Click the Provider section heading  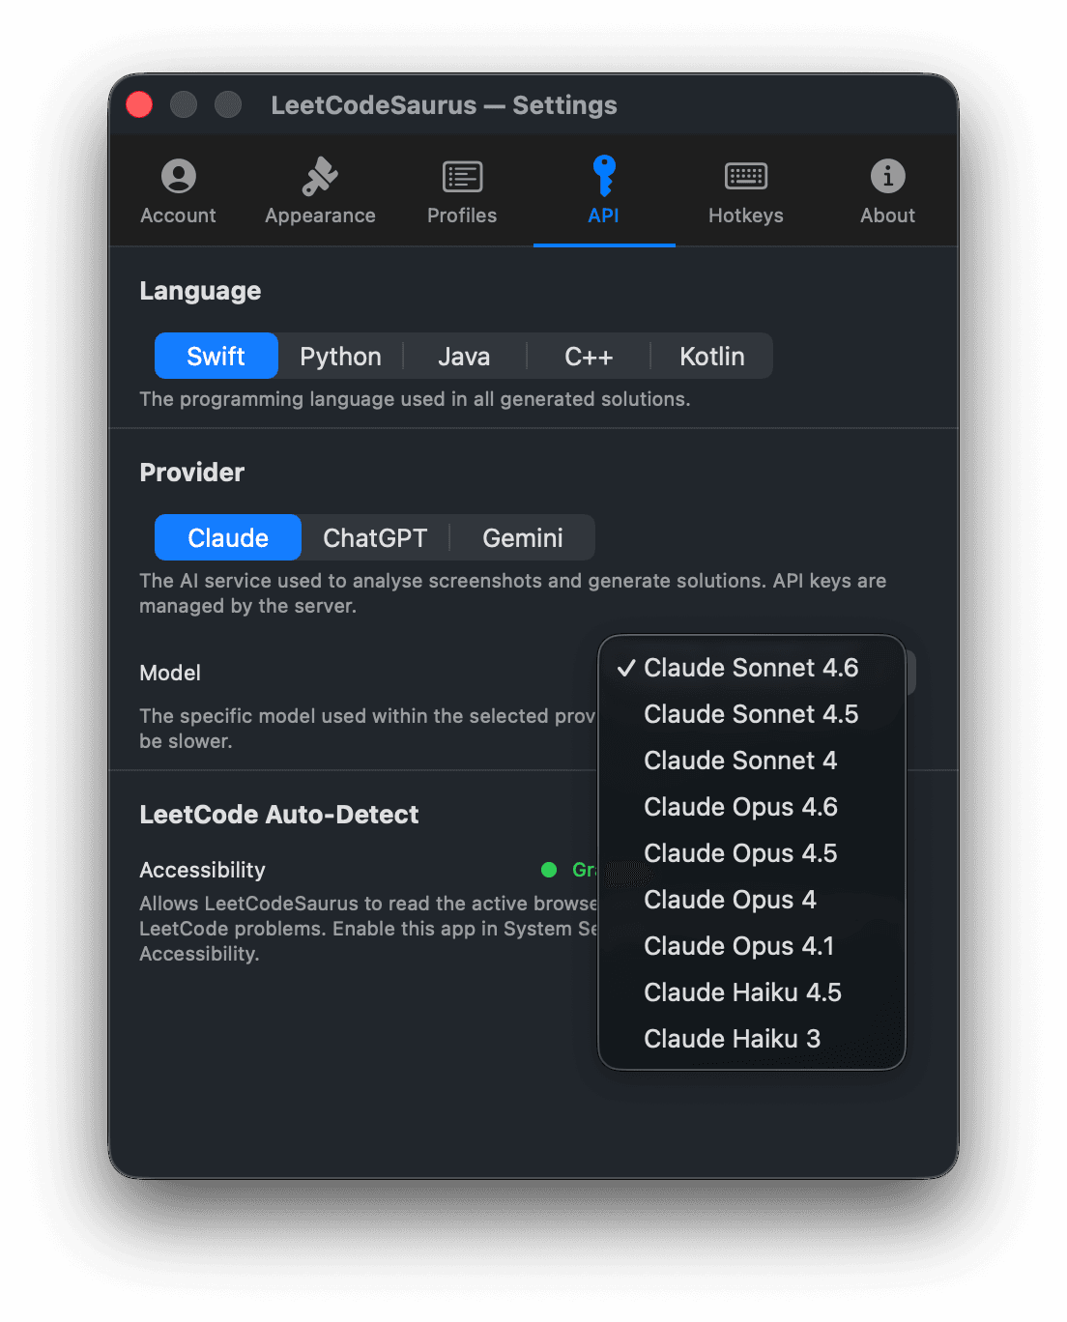click(x=192, y=473)
